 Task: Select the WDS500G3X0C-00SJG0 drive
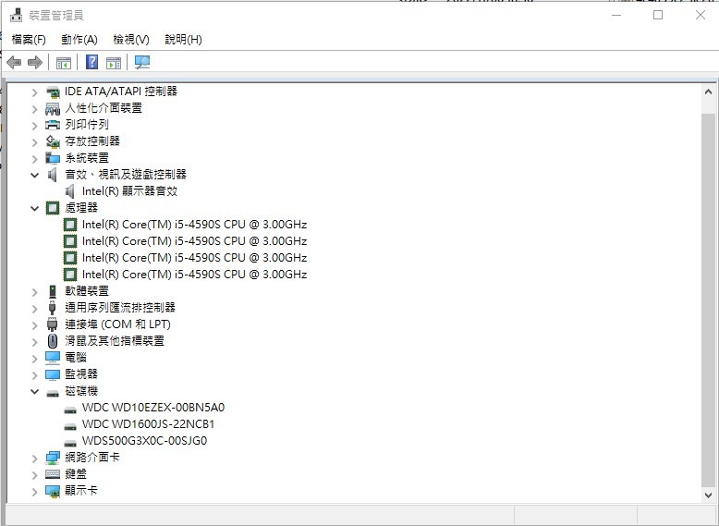144,441
